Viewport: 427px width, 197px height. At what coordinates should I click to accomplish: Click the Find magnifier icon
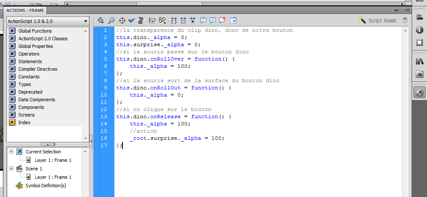tap(111, 20)
